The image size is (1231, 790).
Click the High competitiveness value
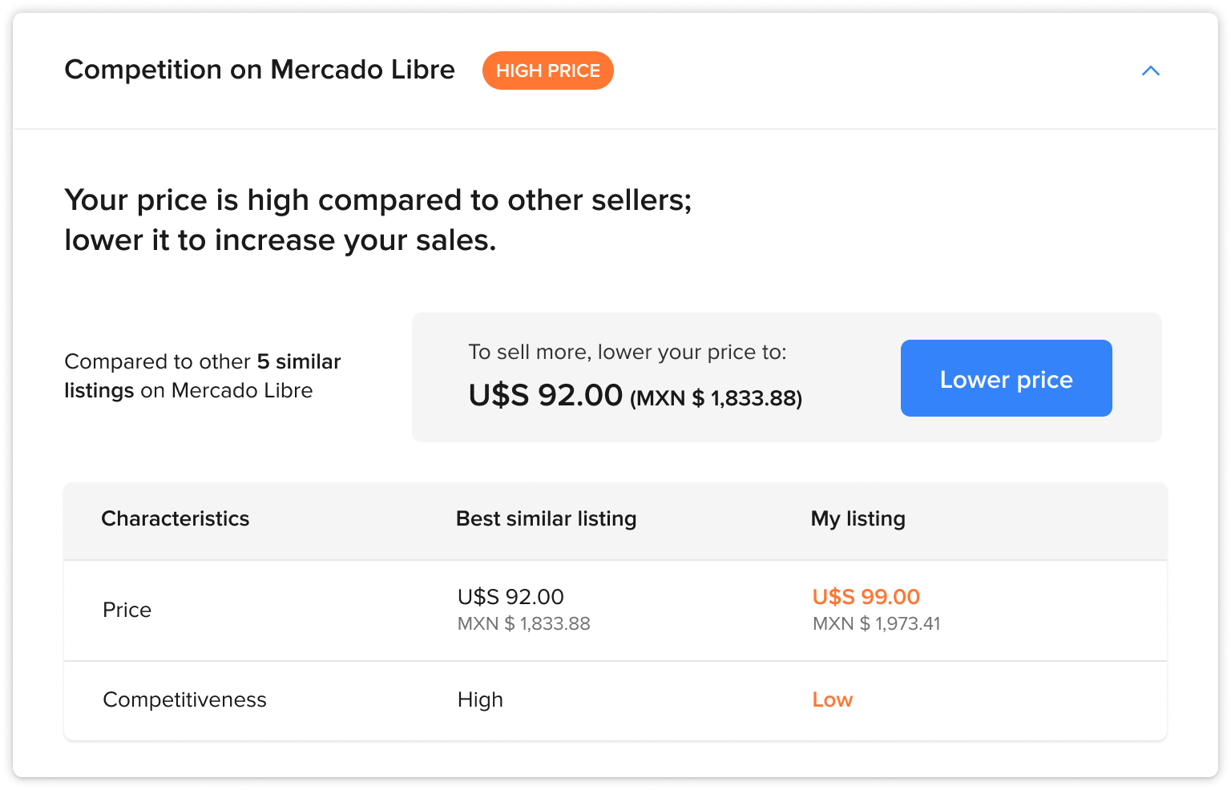coord(480,699)
